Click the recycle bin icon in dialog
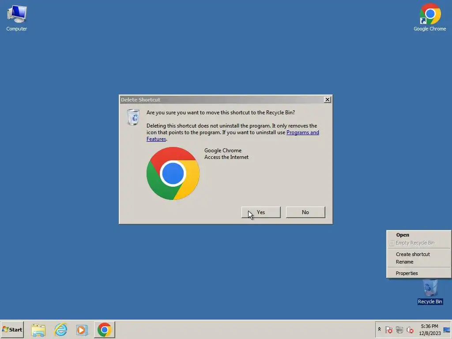This screenshot has height=339, width=452. click(133, 117)
